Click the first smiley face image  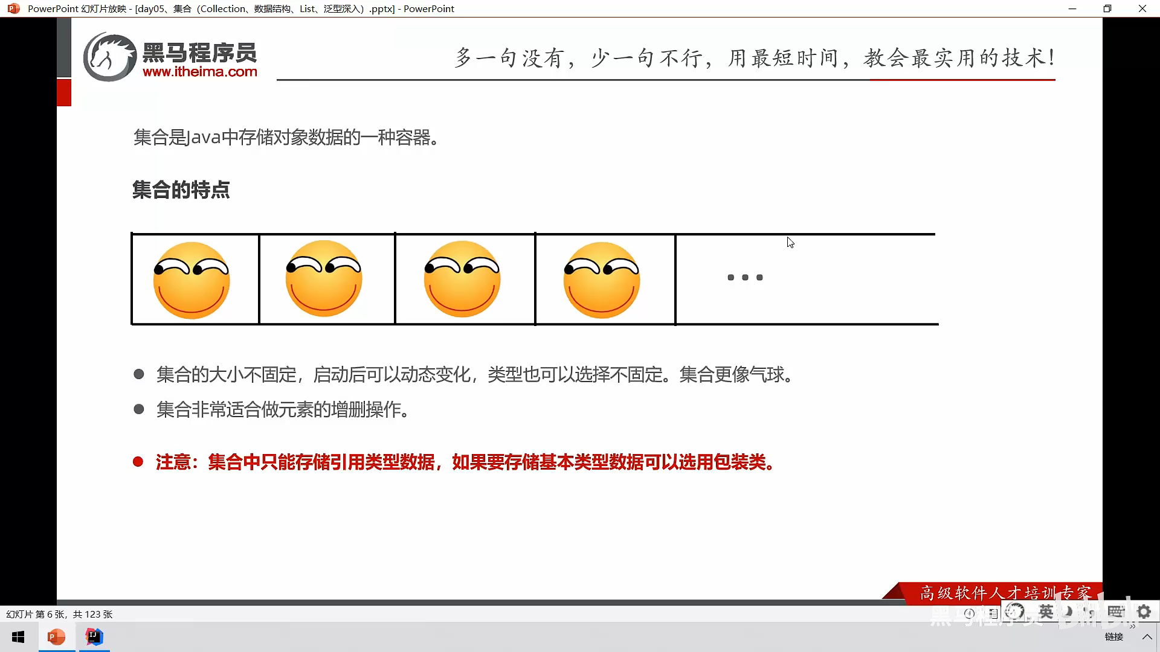[x=192, y=280]
